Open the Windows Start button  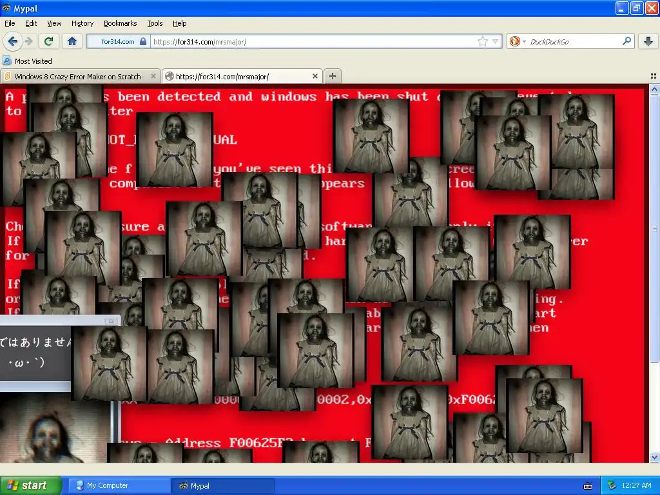31,485
